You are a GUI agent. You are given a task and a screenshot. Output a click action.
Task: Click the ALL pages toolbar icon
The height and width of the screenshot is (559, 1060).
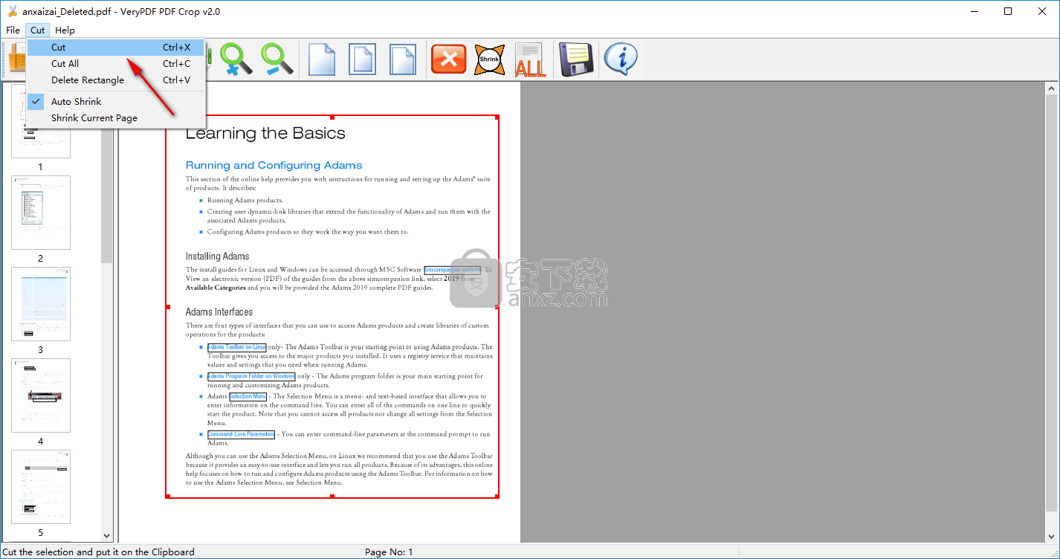click(530, 59)
